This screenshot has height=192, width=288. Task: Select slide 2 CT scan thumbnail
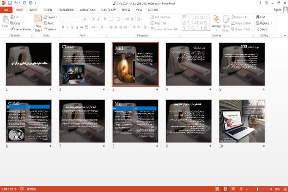click(x=82, y=64)
